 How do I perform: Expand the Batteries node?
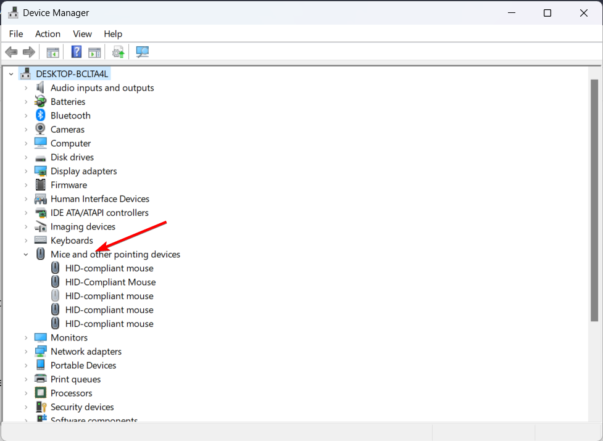tap(26, 102)
